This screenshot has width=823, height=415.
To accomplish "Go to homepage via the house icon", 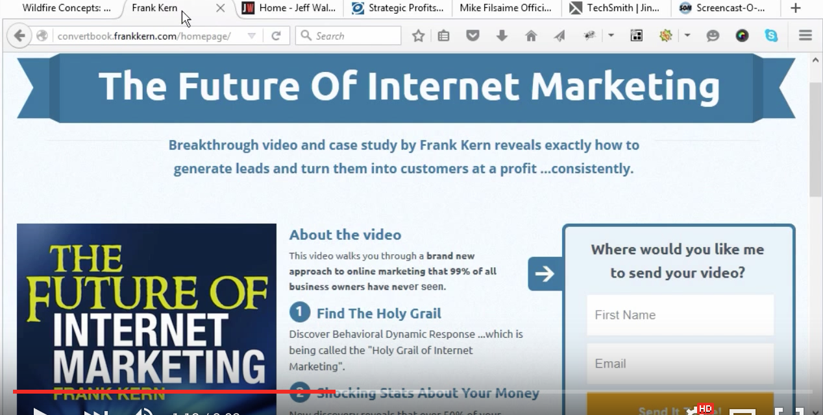I will tap(530, 36).
